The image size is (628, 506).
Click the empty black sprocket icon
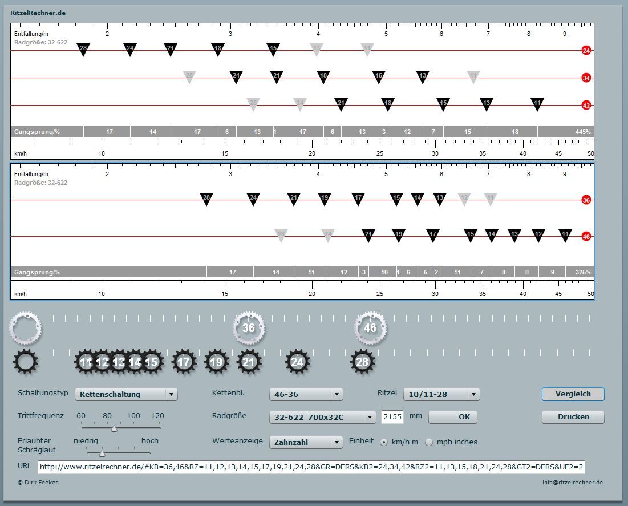point(25,362)
